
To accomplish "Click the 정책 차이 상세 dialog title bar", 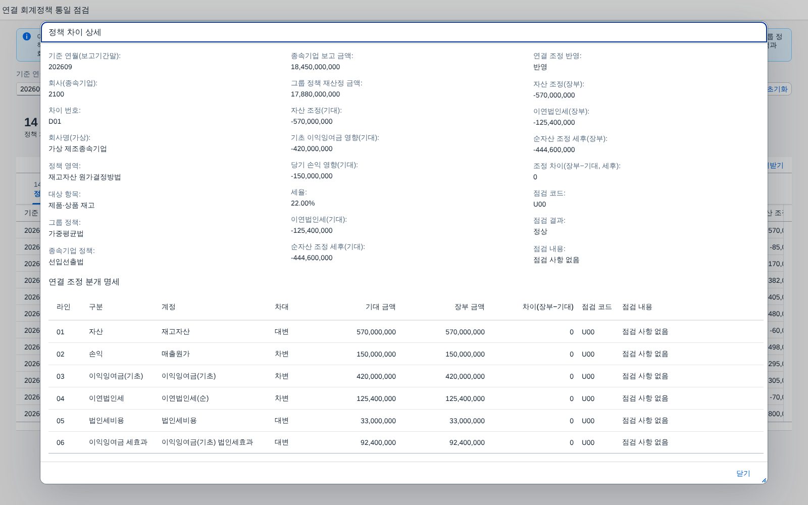I will [404, 32].
